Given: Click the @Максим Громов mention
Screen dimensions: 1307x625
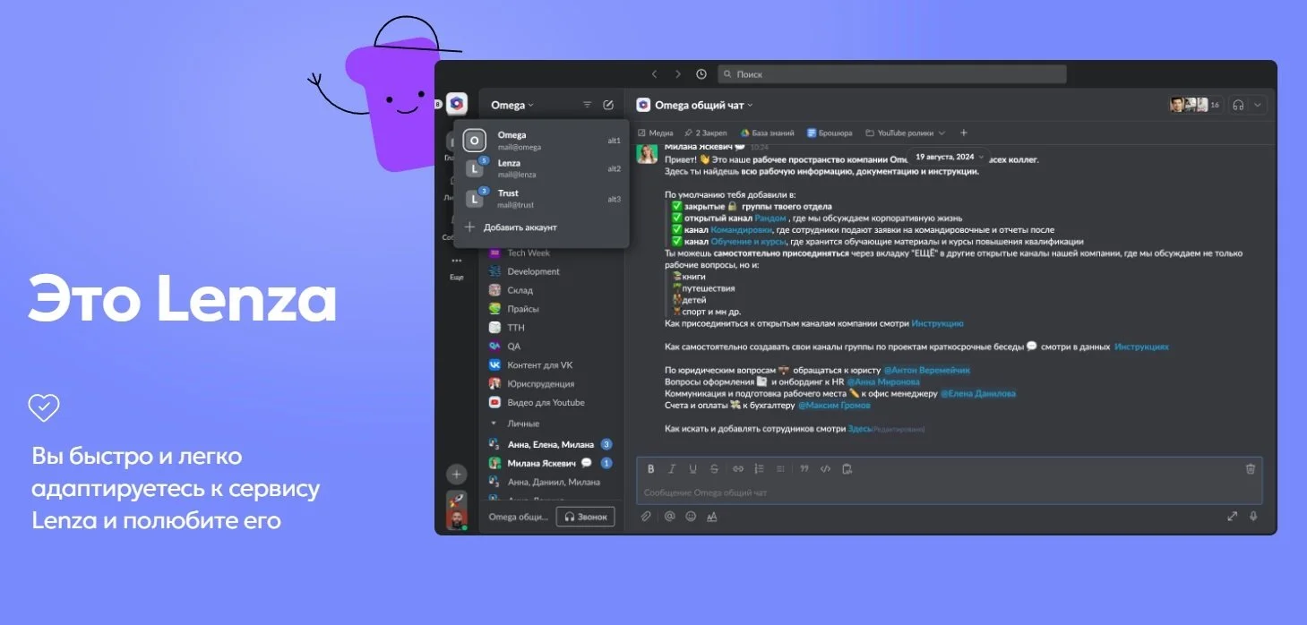Looking at the screenshot, I should point(834,405).
